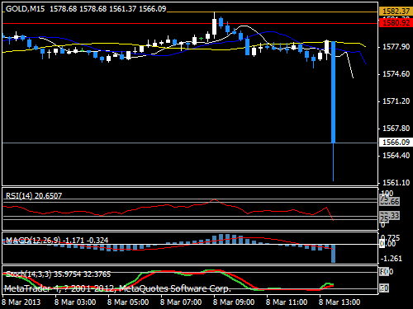Viewport: 413px width, 309px height.
Task: Click the 8 Mar 05:00 time label
Action: pos(128,302)
